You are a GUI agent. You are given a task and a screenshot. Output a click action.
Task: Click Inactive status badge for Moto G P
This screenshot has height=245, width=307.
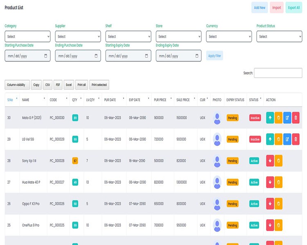(x=255, y=118)
